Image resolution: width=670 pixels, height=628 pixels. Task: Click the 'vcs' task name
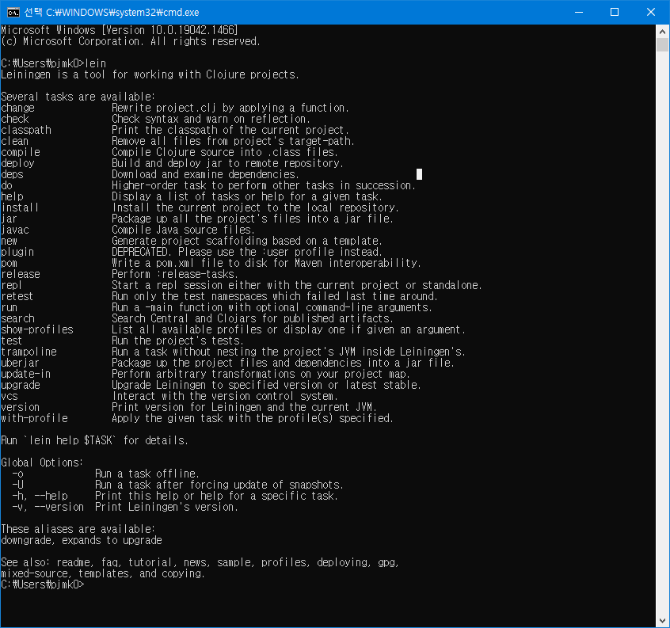pyautogui.click(x=10, y=397)
